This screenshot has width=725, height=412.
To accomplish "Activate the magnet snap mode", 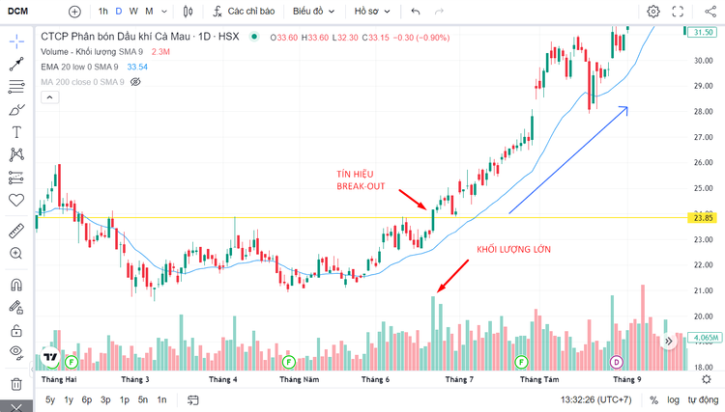I will pyautogui.click(x=16, y=285).
